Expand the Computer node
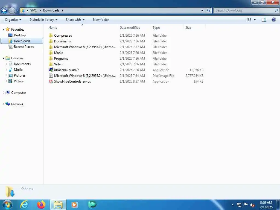 4,92
